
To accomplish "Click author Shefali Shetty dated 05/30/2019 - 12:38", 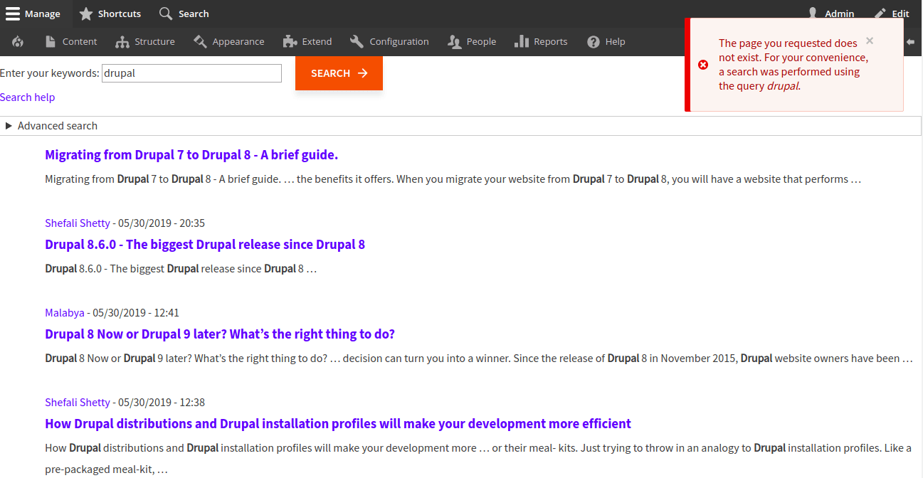I will (x=78, y=403).
